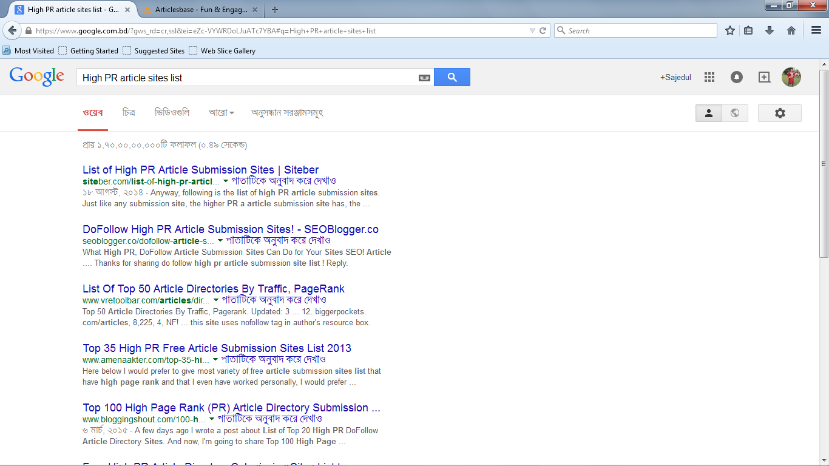Expand dropdown arrow next to seoblogger.co URL
829x466 pixels.
click(220, 240)
